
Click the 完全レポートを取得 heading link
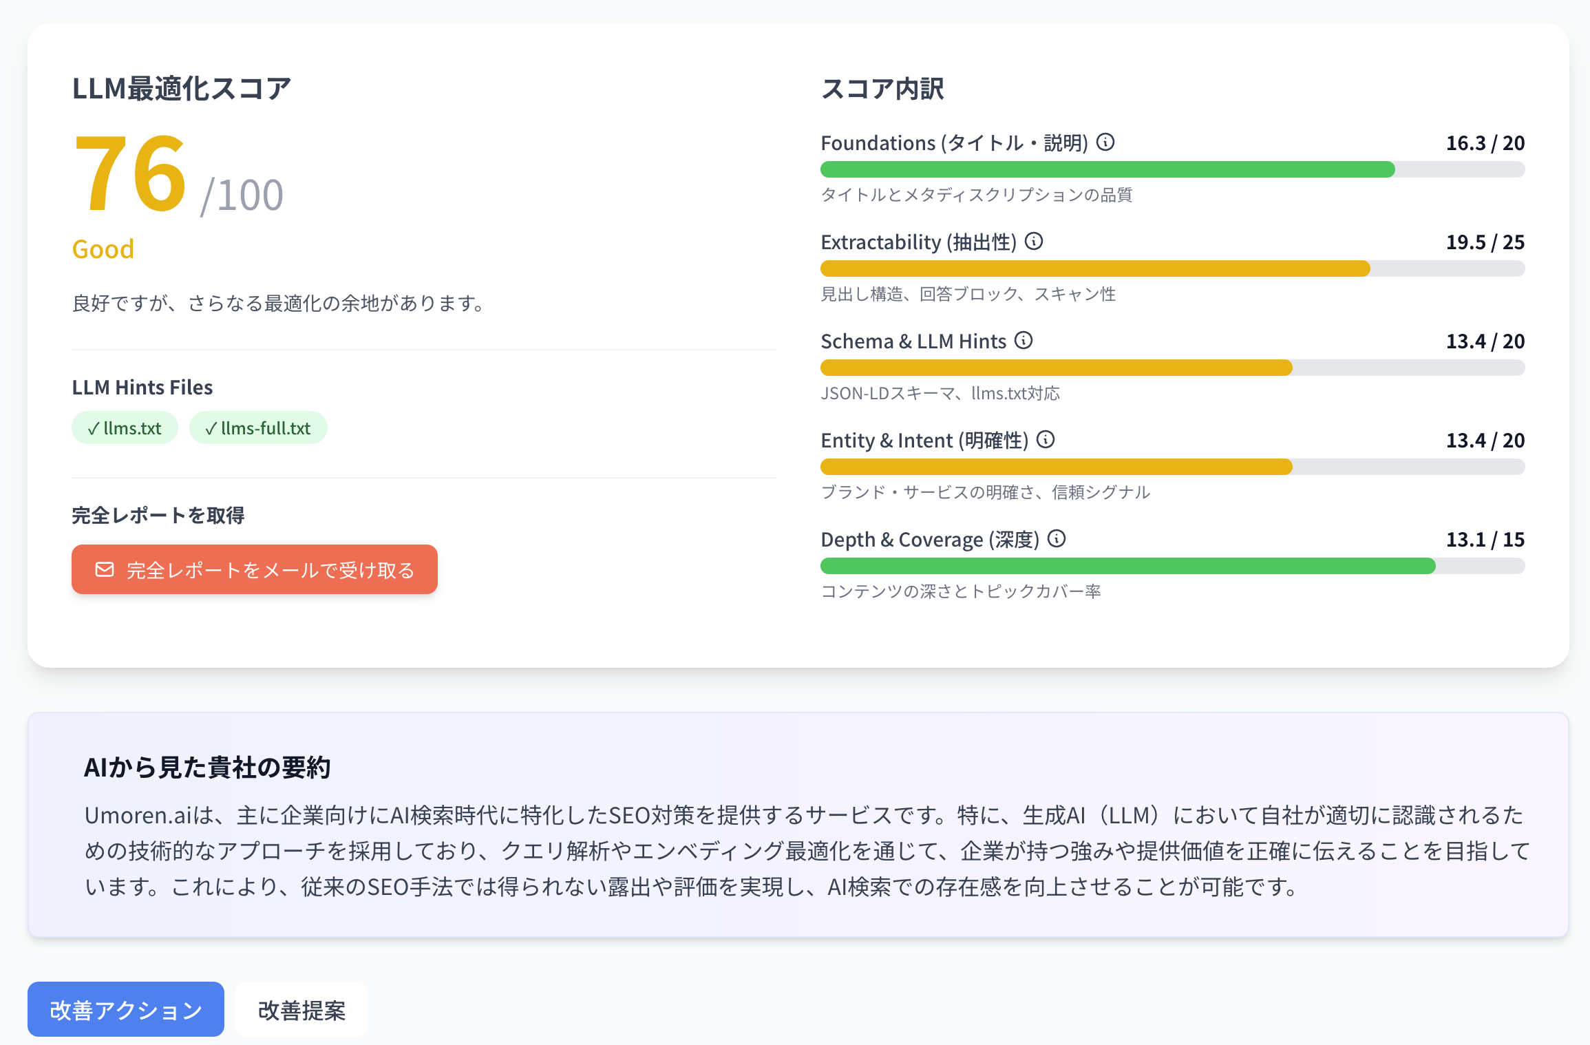click(x=159, y=514)
